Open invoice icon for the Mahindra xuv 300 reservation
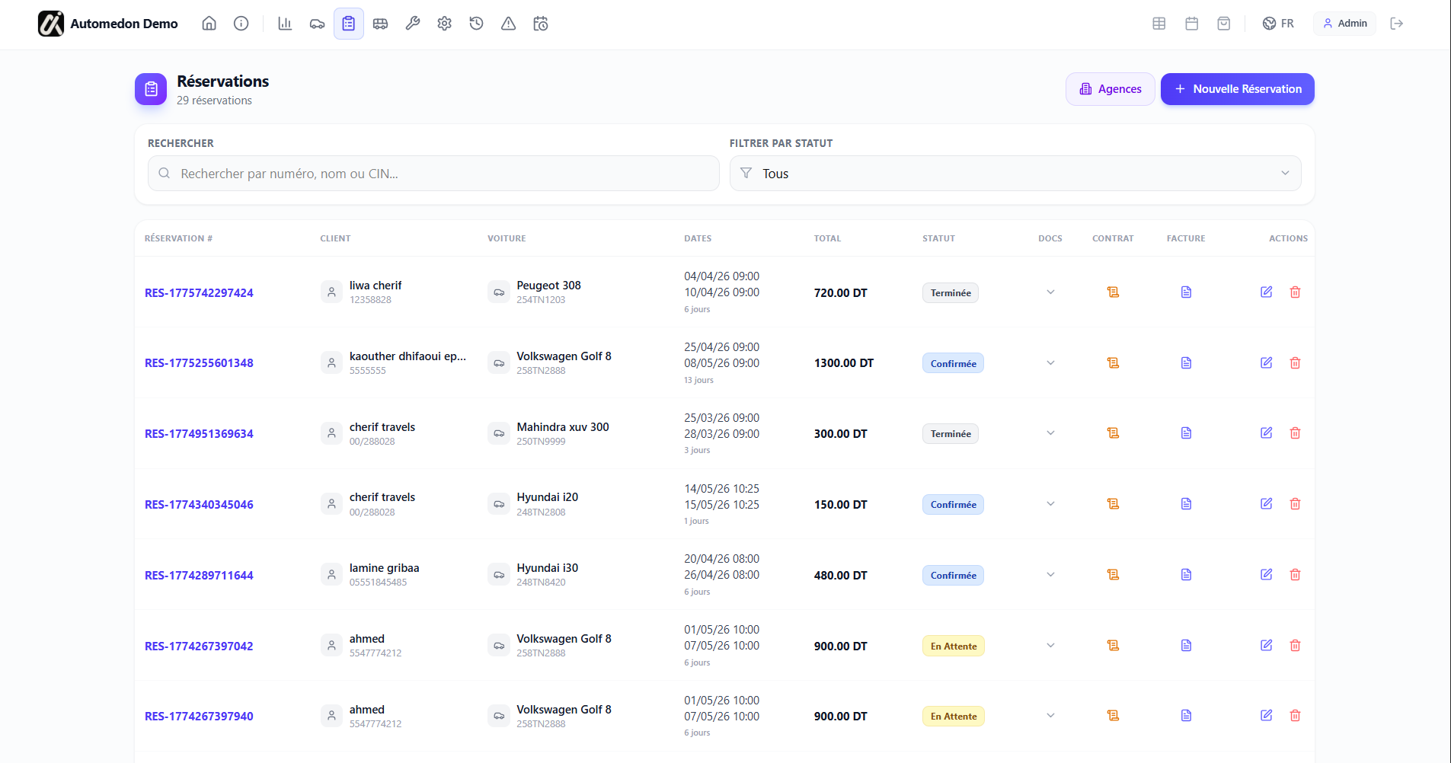 tap(1185, 433)
